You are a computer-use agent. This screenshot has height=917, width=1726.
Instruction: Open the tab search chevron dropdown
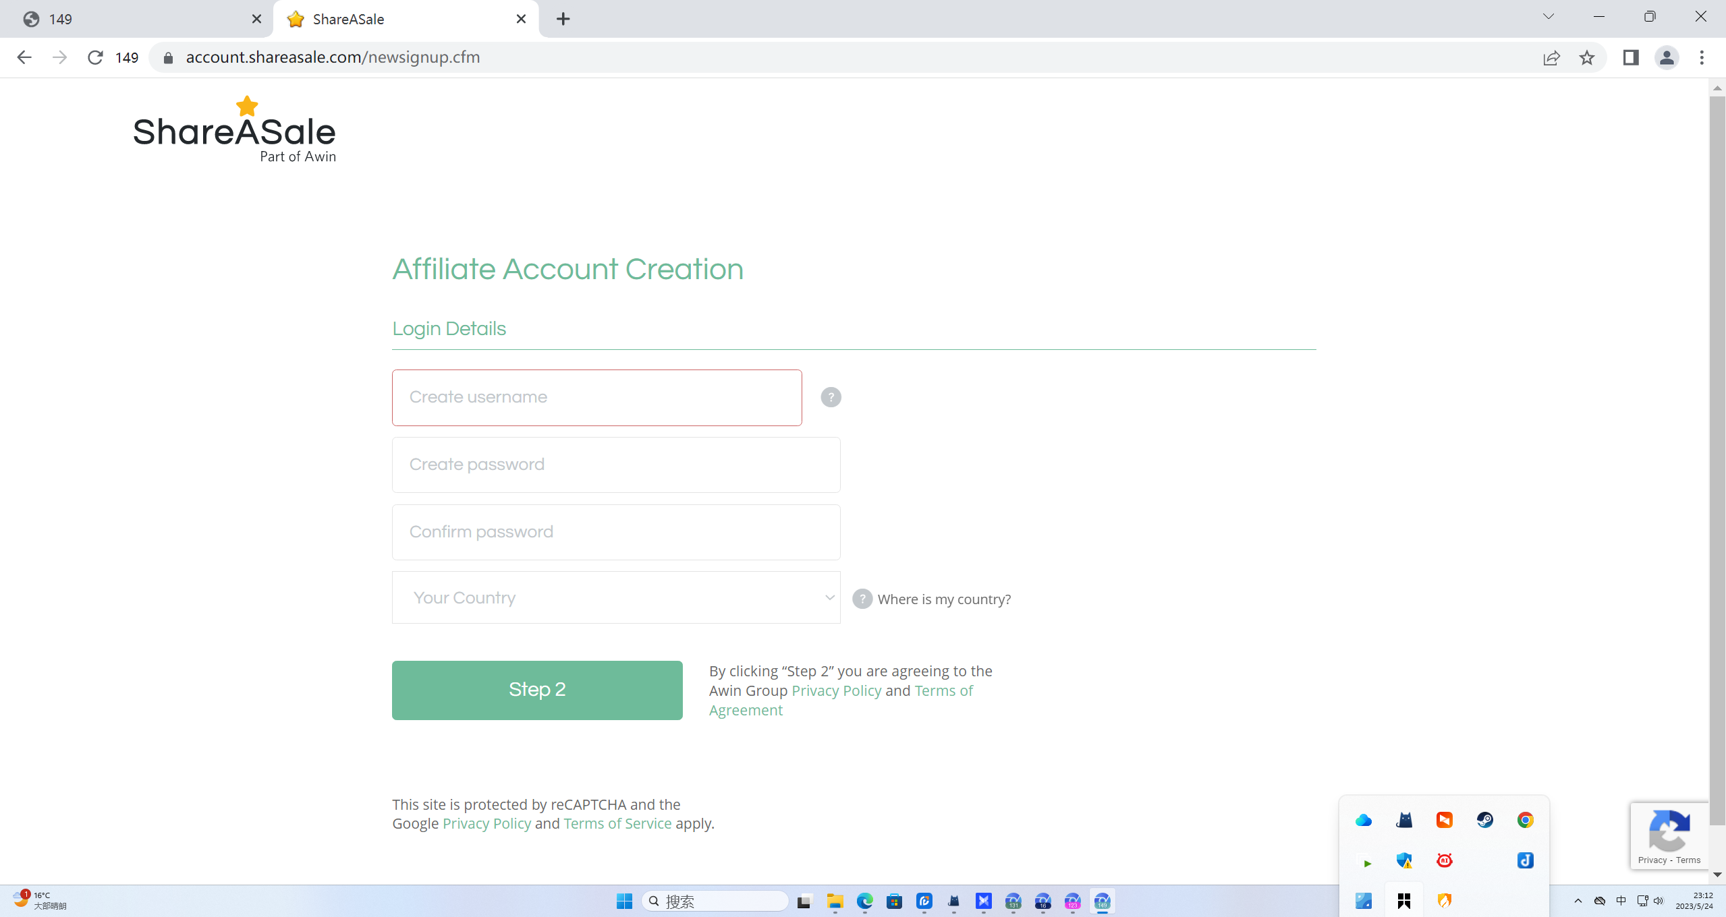(x=1548, y=17)
